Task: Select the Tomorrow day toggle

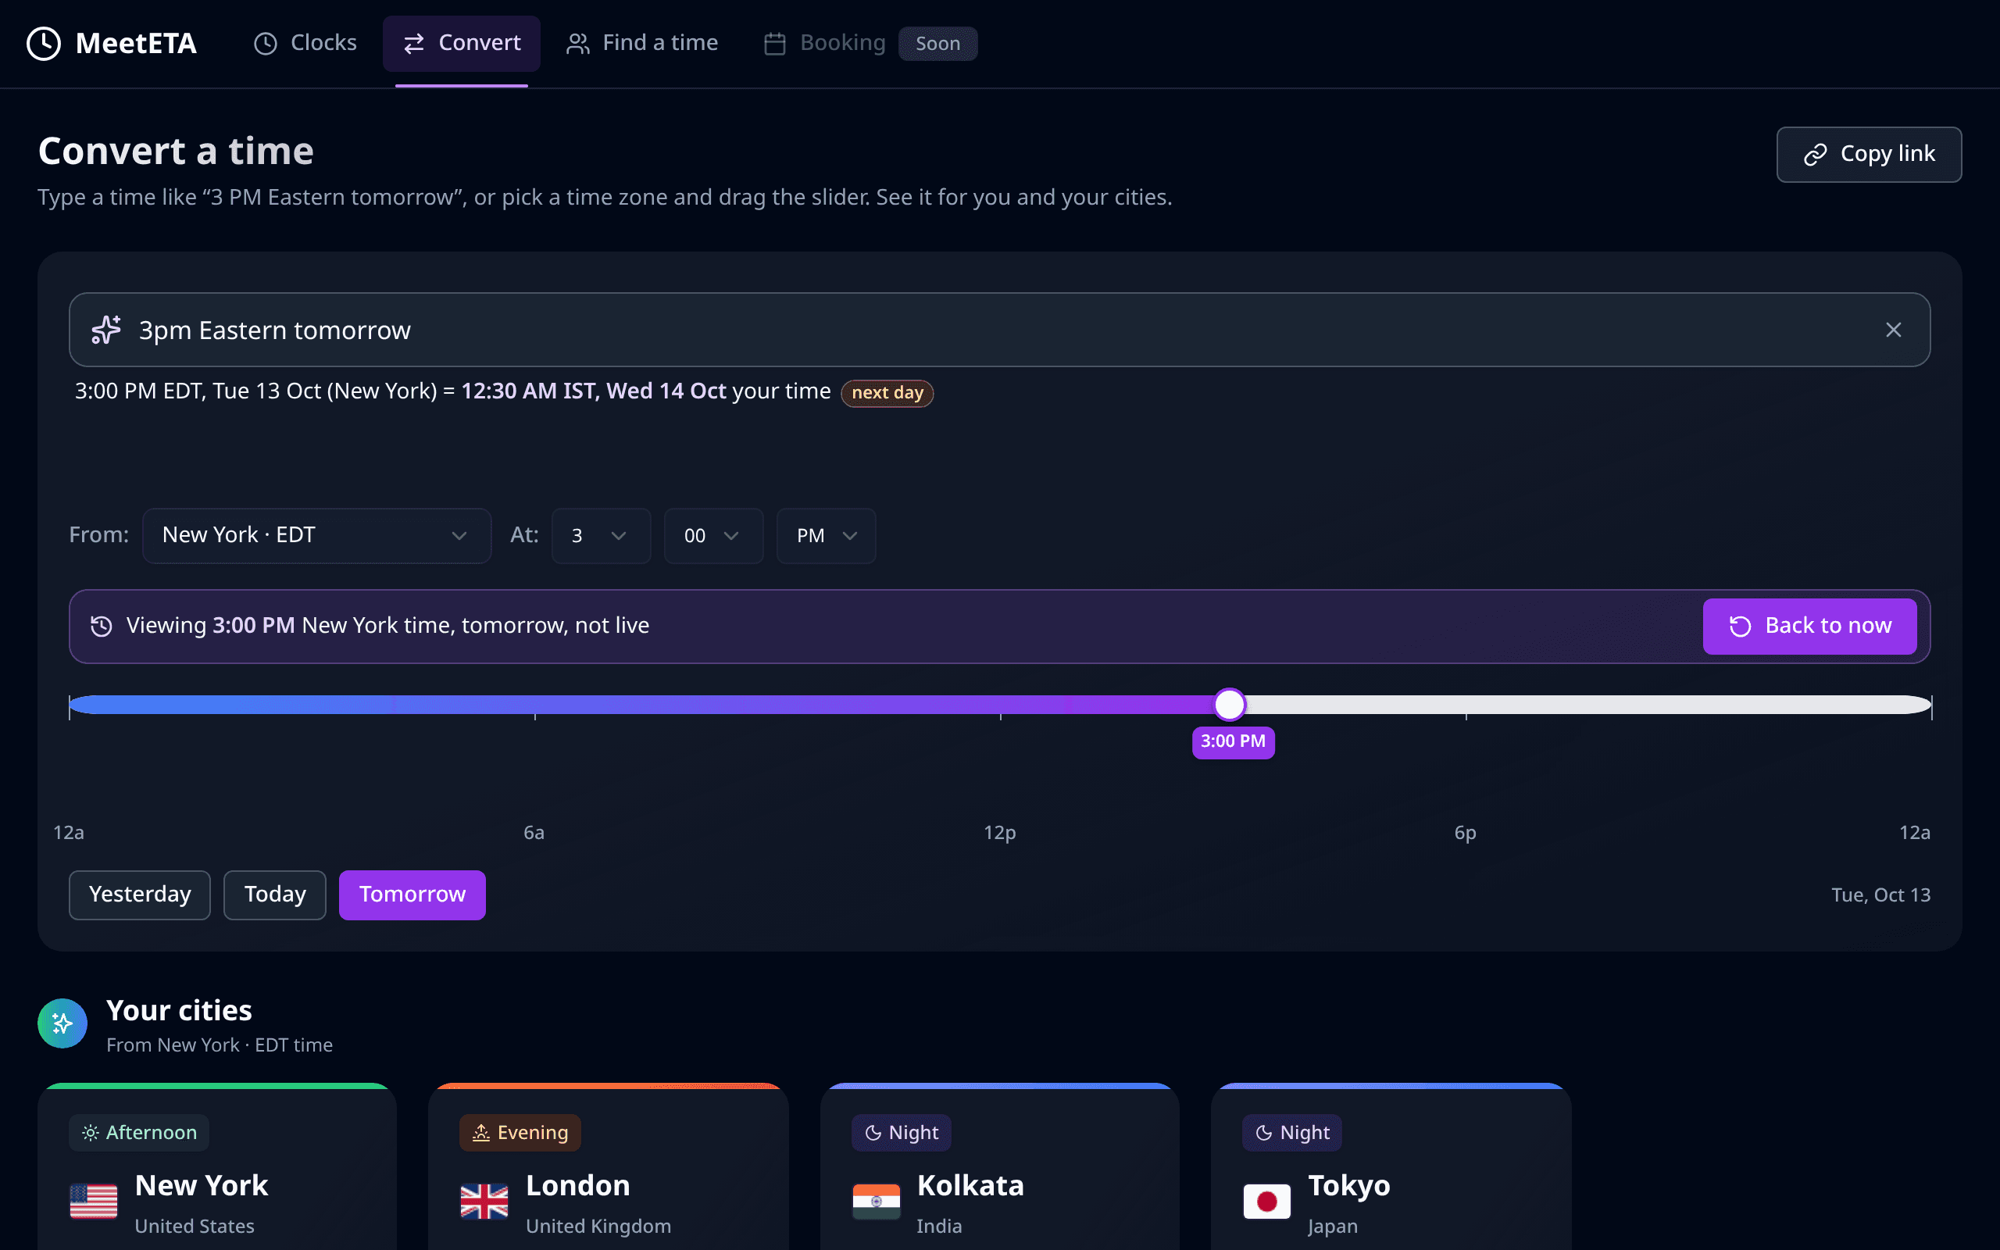Action: [412, 895]
